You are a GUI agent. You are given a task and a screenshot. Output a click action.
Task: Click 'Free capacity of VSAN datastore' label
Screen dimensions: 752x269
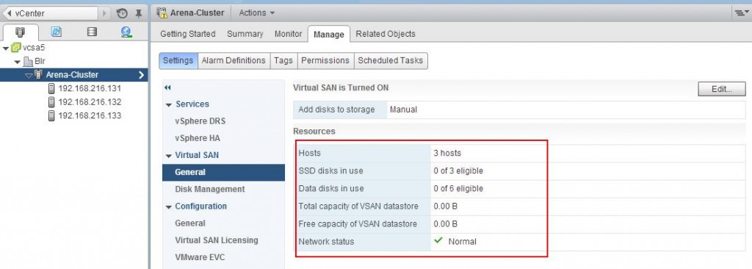tap(358, 224)
